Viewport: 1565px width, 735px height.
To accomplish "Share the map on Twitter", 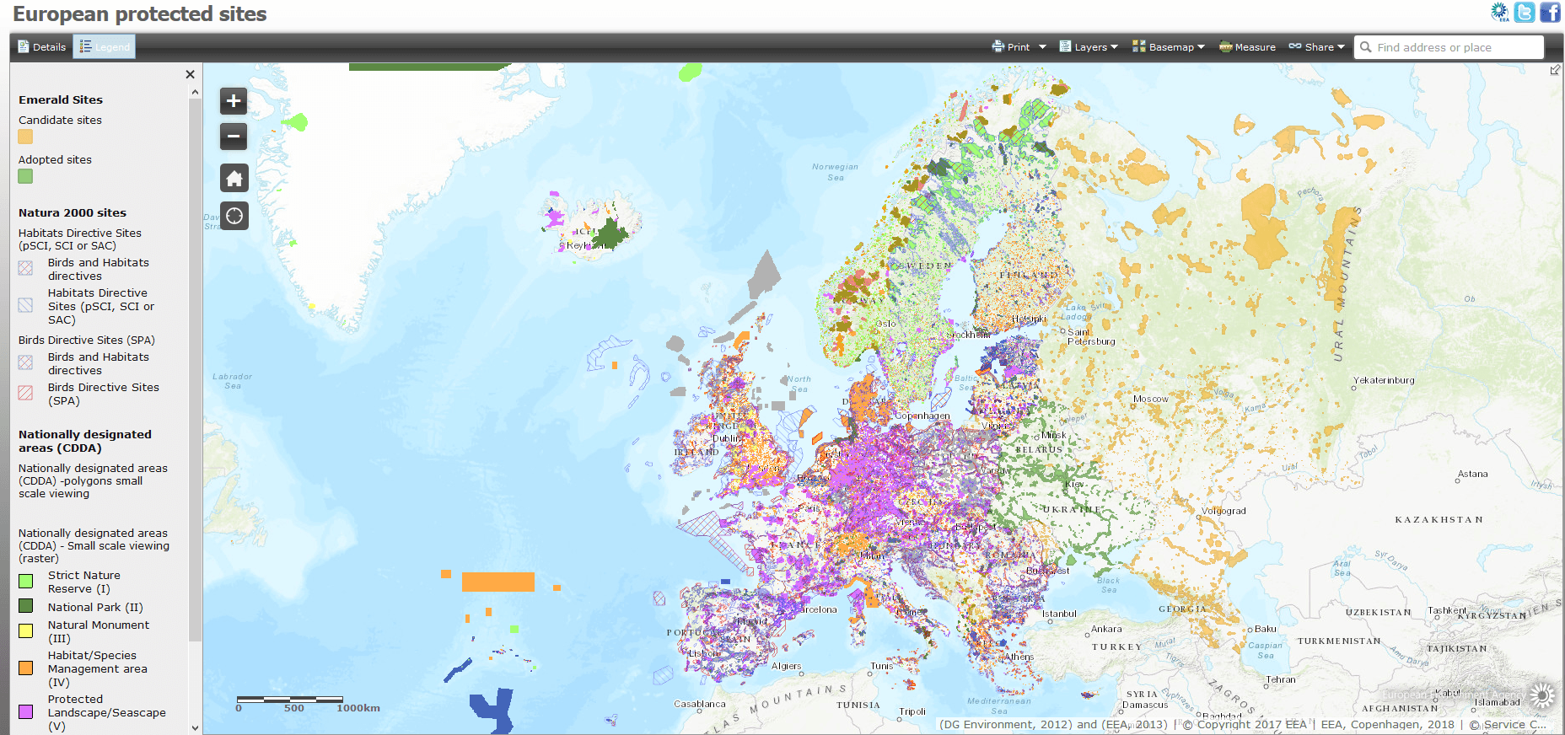I will [1525, 12].
